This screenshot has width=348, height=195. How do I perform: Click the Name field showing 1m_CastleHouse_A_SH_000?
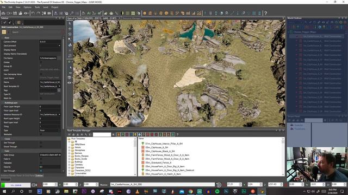(x=163, y=184)
